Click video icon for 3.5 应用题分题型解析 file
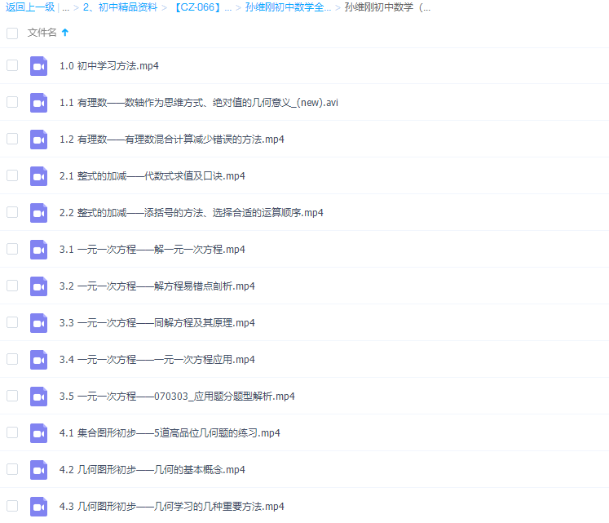Image resolution: width=609 pixels, height=523 pixels. [39, 397]
